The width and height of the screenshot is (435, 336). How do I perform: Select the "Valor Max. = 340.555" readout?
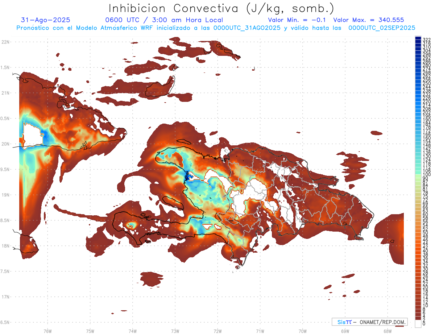369,20
